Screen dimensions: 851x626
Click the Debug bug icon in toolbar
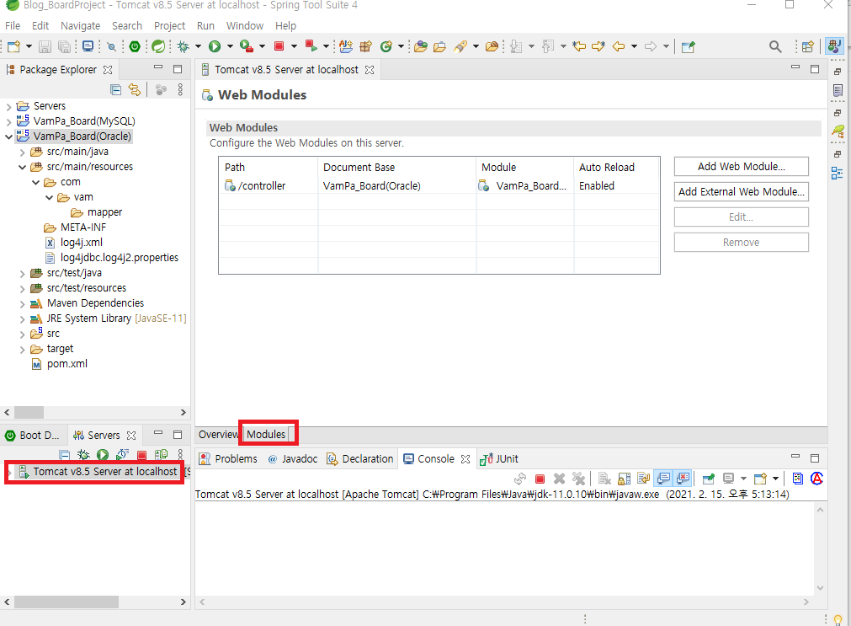coord(183,46)
